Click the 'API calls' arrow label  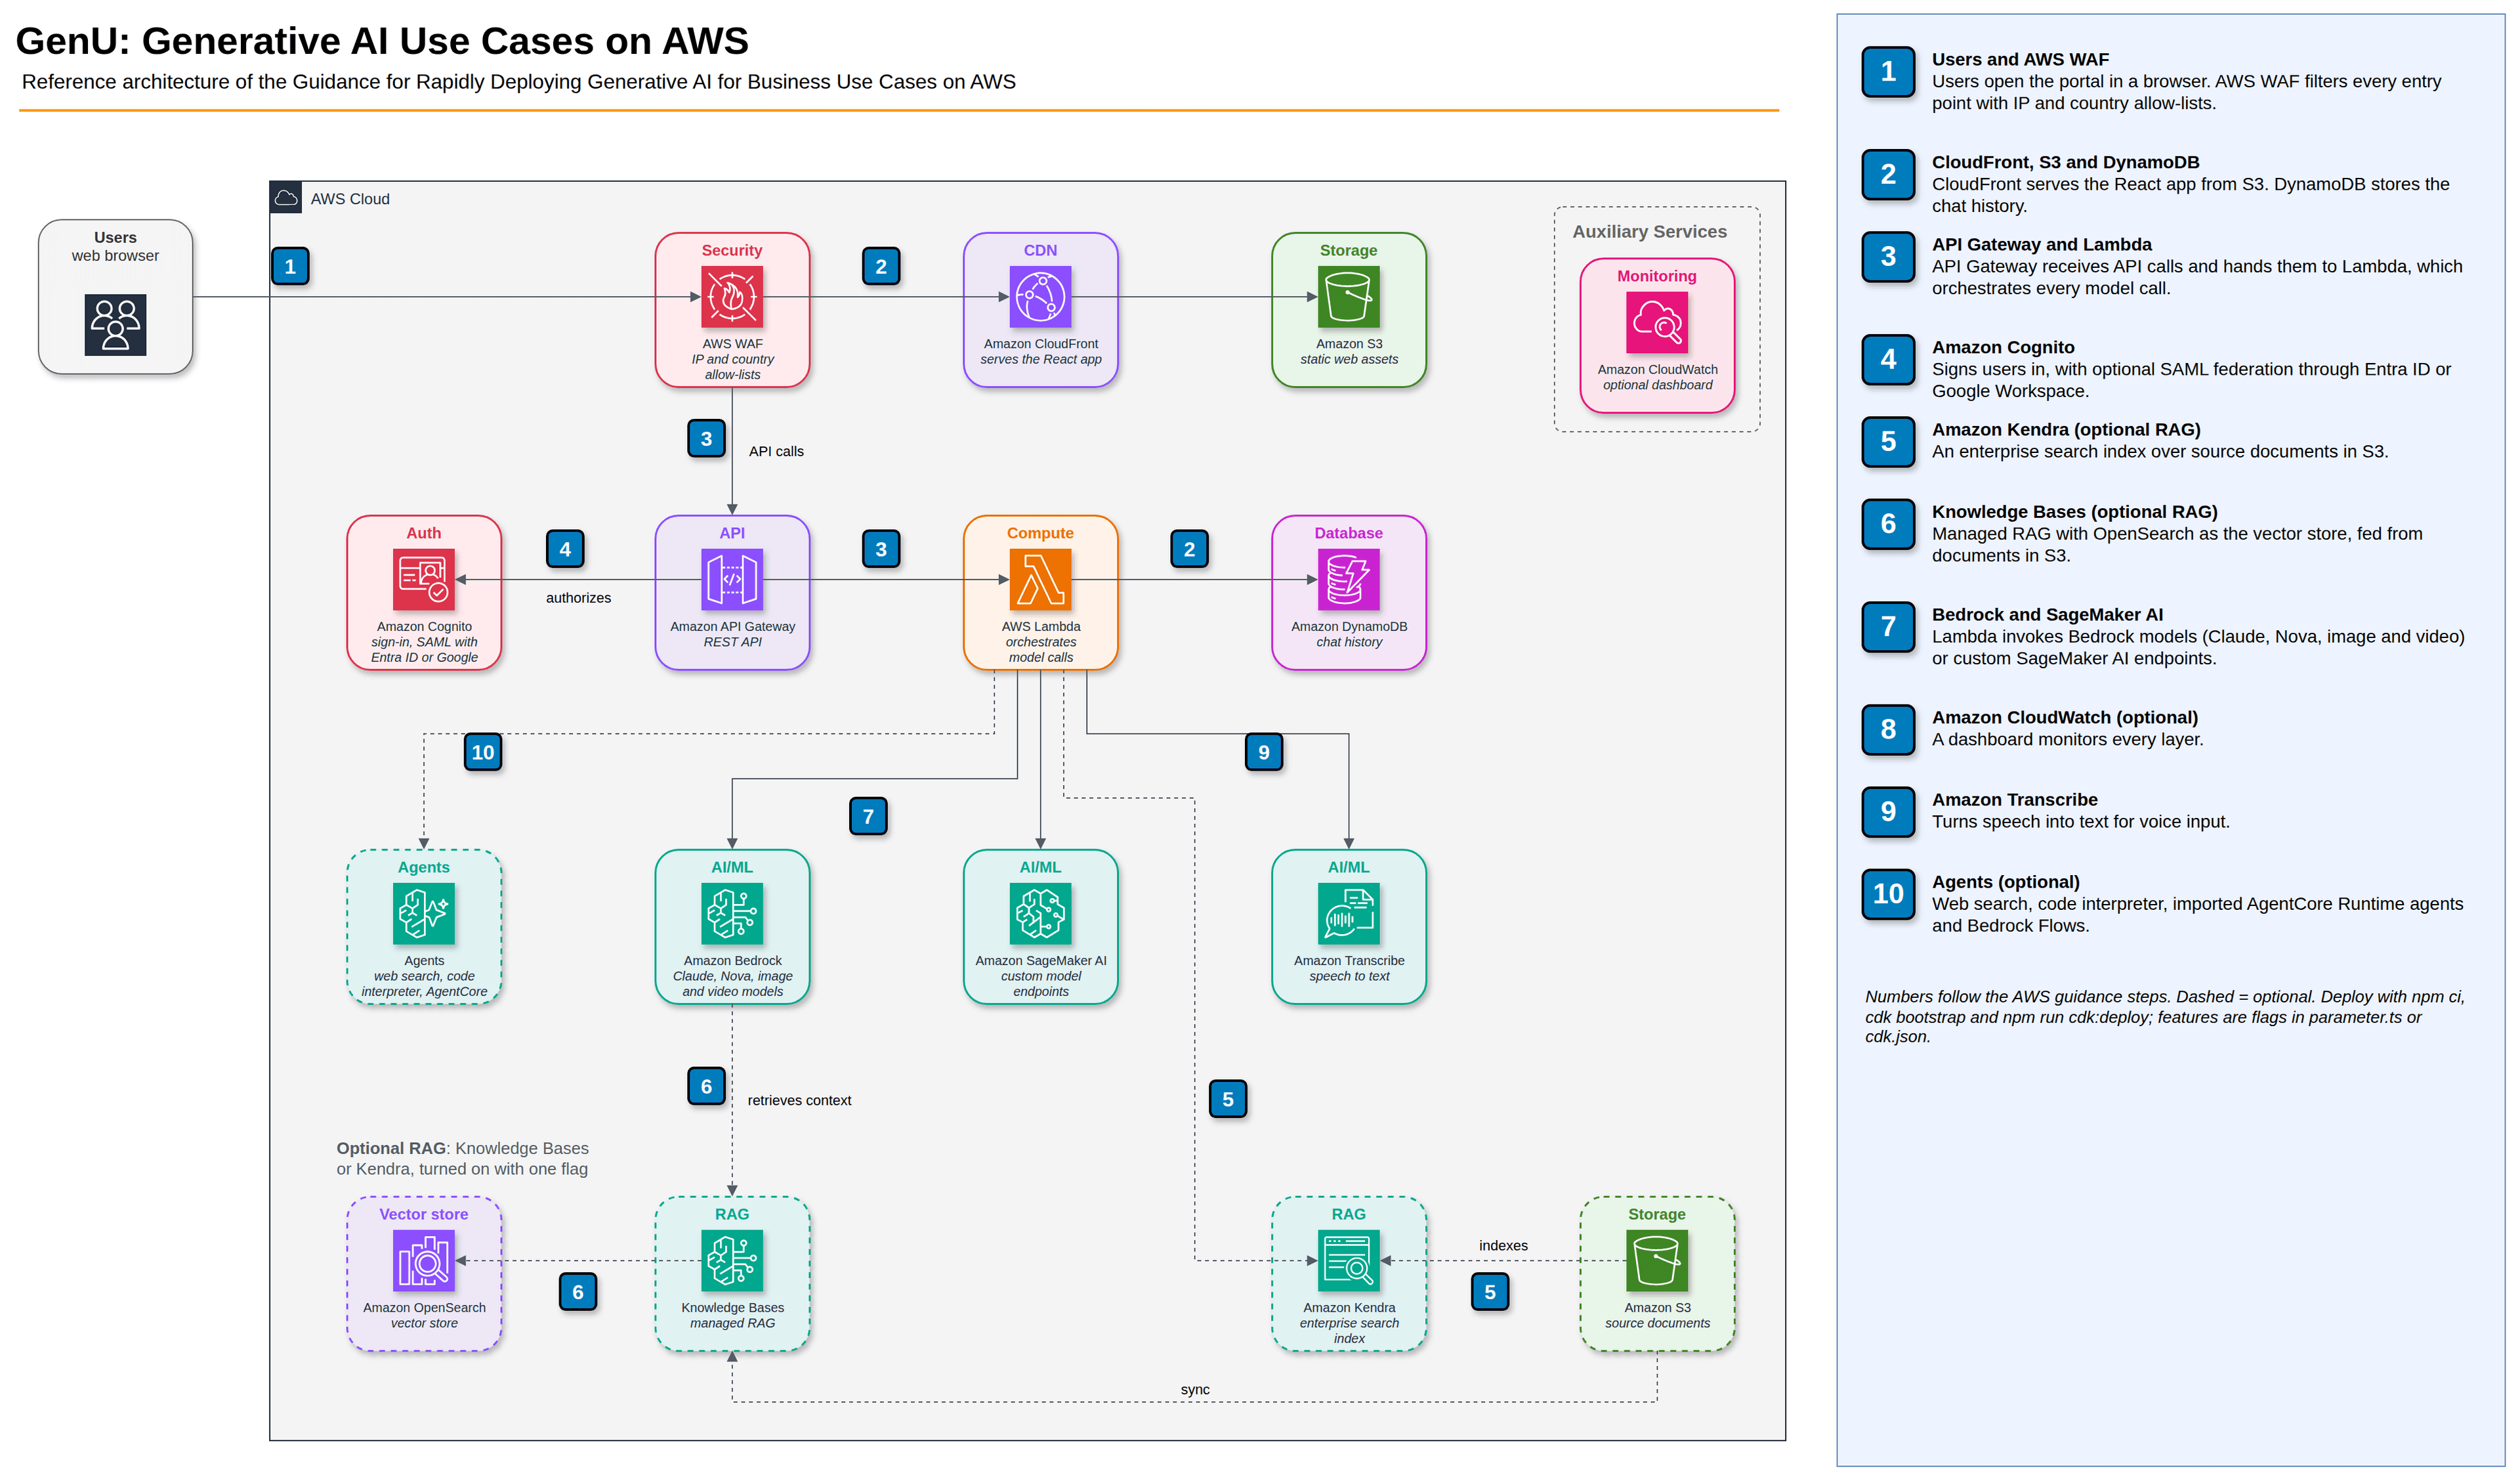pyautogui.click(x=776, y=451)
